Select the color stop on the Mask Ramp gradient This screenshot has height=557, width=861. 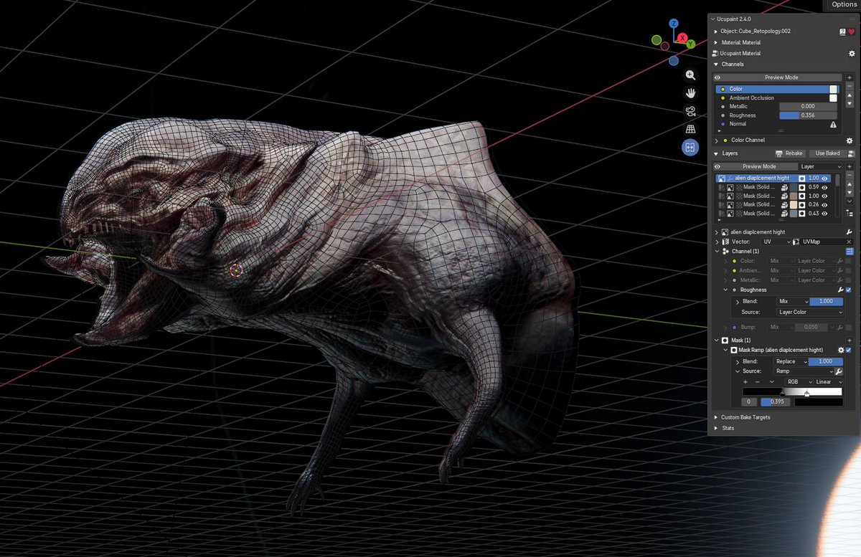pyautogui.click(x=806, y=394)
